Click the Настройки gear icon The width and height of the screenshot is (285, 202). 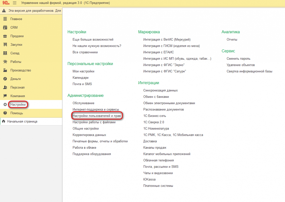[5, 105]
